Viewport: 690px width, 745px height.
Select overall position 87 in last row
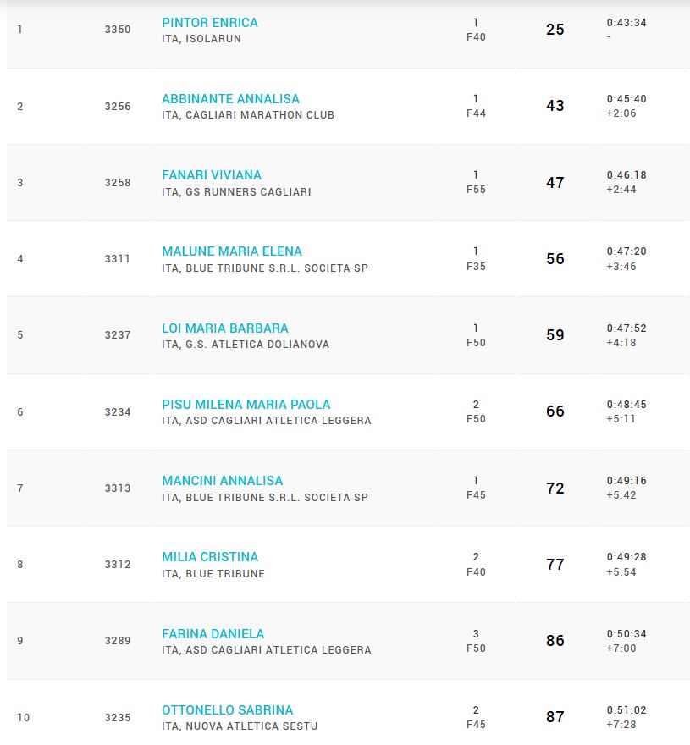coord(555,716)
